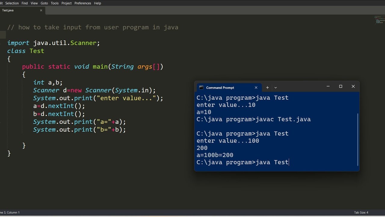Open the Help menu
The image size is (385, 217).
tap(97, 3)
